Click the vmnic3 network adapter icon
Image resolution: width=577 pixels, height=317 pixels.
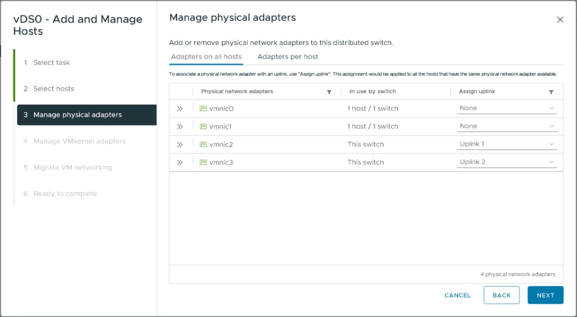click(203, 162)
